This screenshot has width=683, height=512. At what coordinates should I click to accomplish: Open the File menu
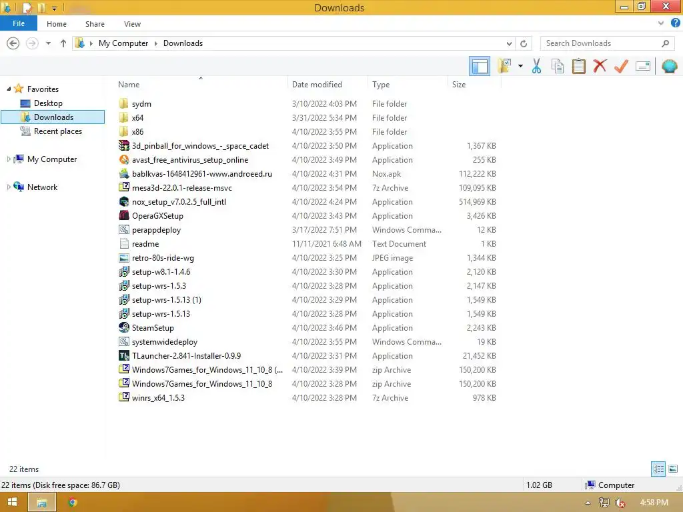coord(18,23)
